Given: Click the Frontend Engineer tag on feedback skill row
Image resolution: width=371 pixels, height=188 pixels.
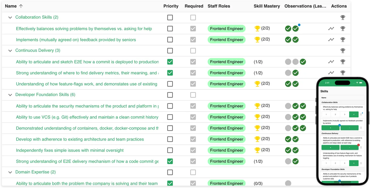Looking at the screenshot, I should point(227,39).
